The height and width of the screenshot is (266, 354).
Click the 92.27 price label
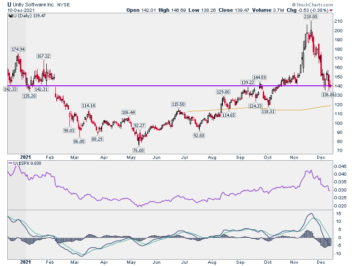tap(139, 126)
